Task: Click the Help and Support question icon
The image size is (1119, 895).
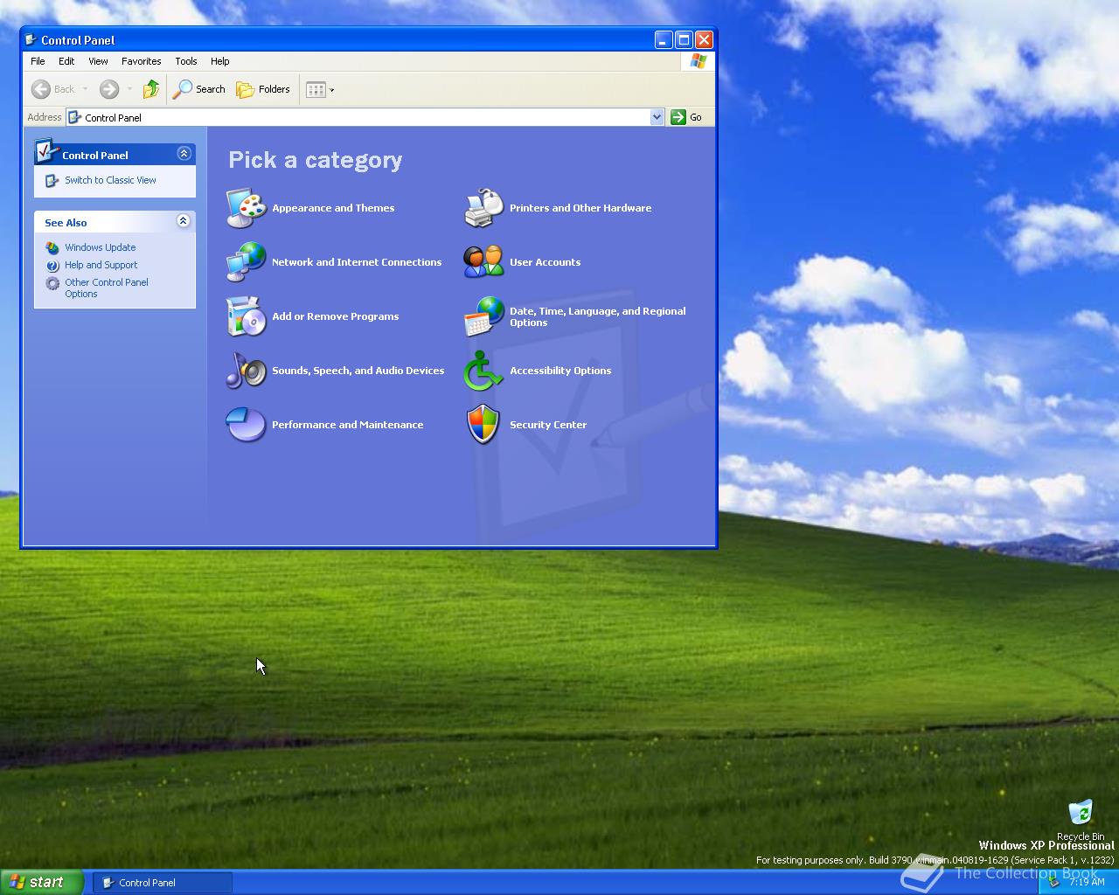Action: 52,266
